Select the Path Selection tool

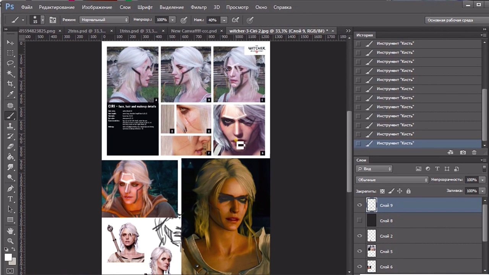tap(10, 209)
